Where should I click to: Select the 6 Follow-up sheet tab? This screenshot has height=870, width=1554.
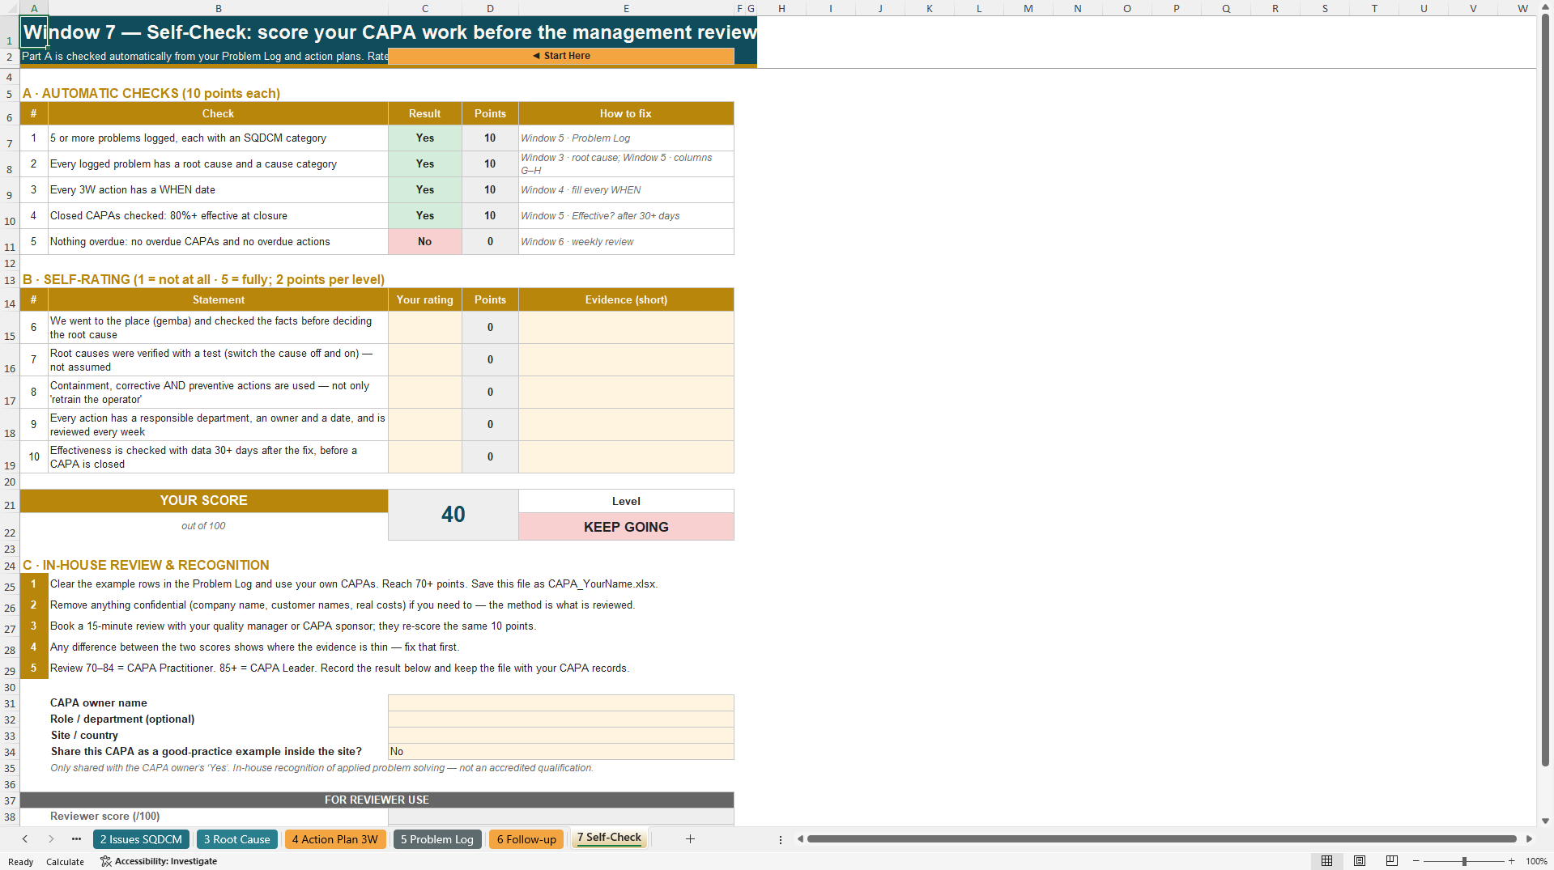tap(526, 839)
